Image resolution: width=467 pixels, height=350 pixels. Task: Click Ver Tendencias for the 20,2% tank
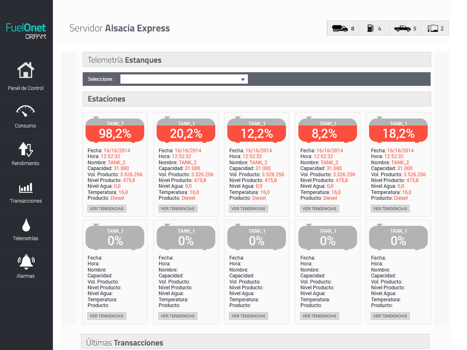click(178, 209)
